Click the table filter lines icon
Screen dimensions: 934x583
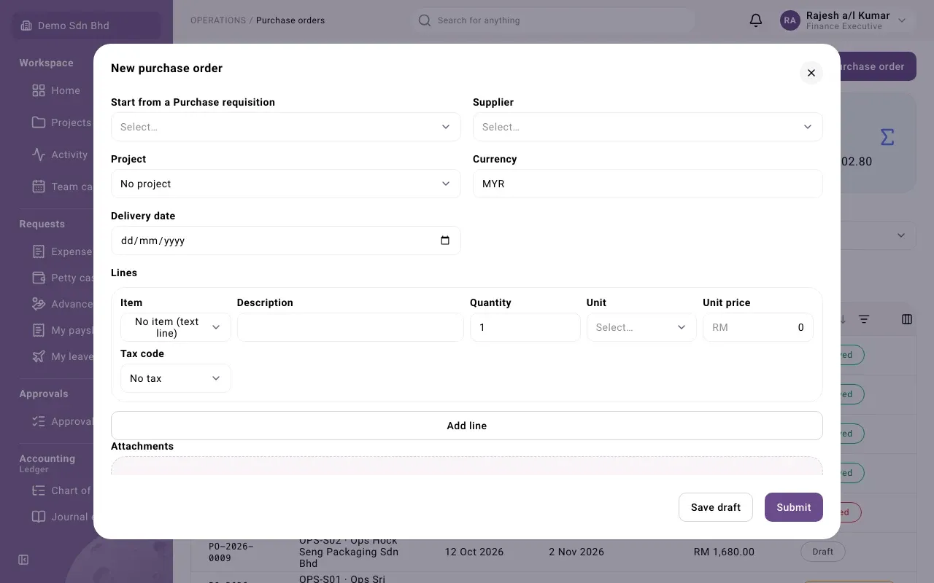click(864, 319)
